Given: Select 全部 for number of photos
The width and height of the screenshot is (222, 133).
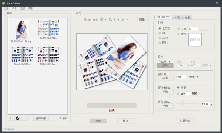Looking at the screenshot, I should pos(178,88).
